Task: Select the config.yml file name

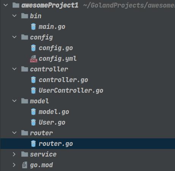Action: (58, 59)
